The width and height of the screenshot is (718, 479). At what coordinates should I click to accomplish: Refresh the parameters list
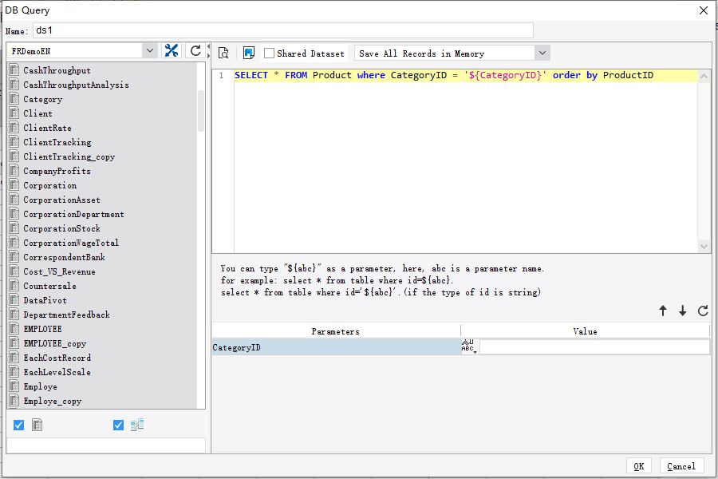tap(704, 311)
